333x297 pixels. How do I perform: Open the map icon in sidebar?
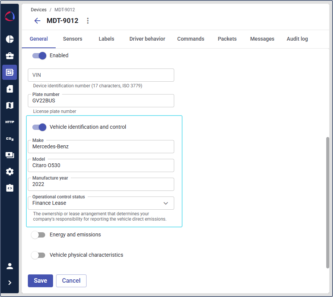[x=10, y=105]
